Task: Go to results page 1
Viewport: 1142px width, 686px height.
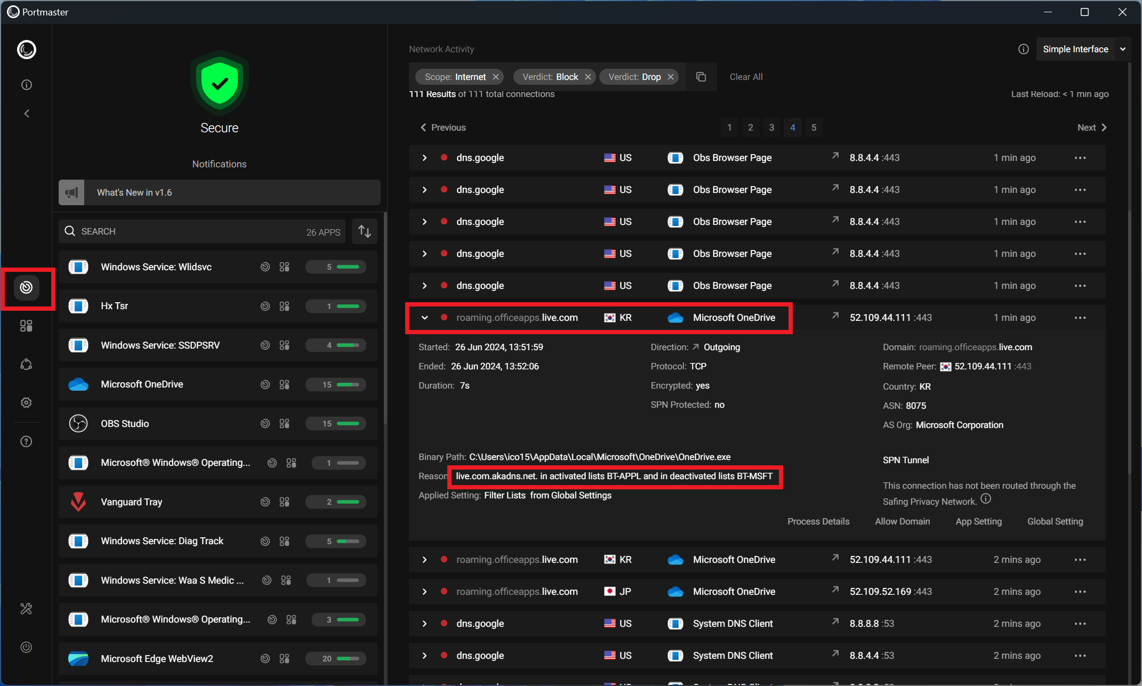Action: point(729,127)
